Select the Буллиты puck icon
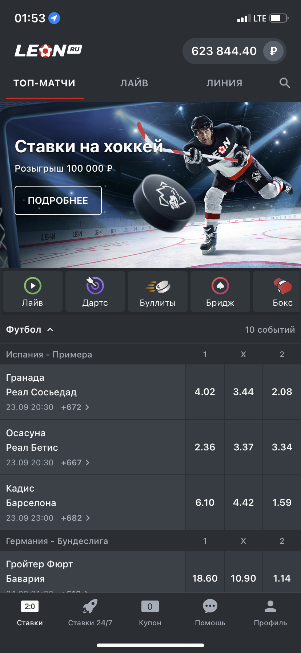Screen dimensions: 301x653 pyautogui.click(x=158, y=286)
